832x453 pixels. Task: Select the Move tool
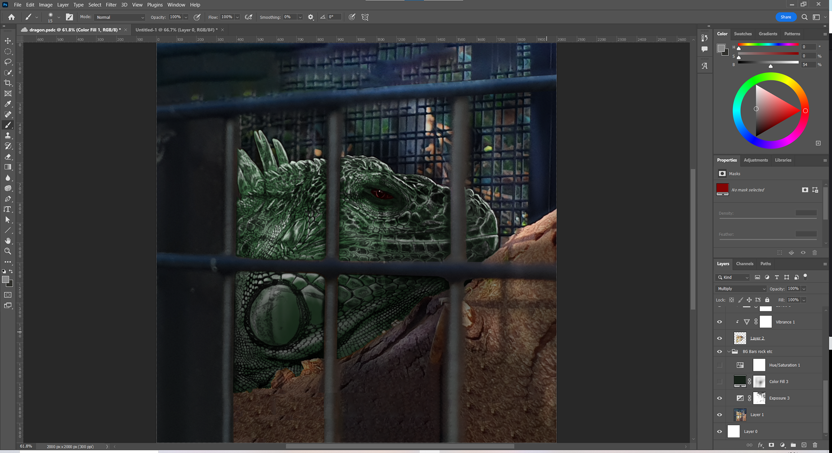click(x=8, y=41)
